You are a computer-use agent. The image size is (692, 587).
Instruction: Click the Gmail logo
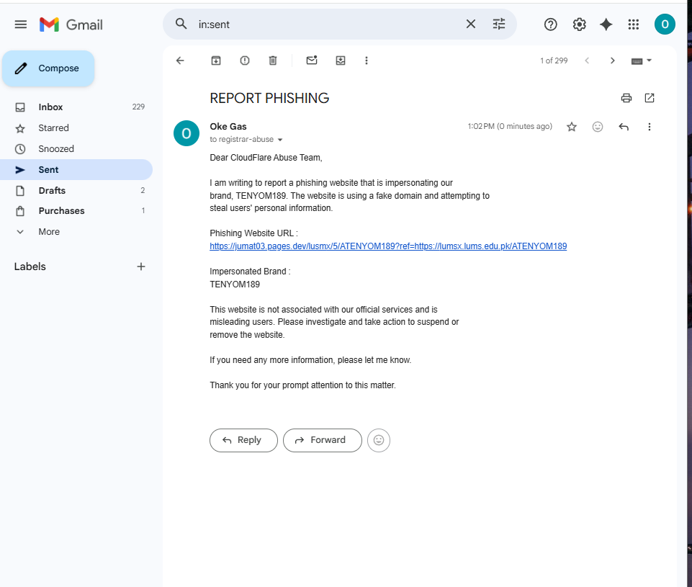click(71, 24)
